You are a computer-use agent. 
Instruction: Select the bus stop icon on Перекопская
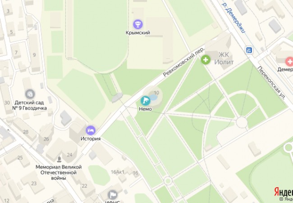coord(249,50)
